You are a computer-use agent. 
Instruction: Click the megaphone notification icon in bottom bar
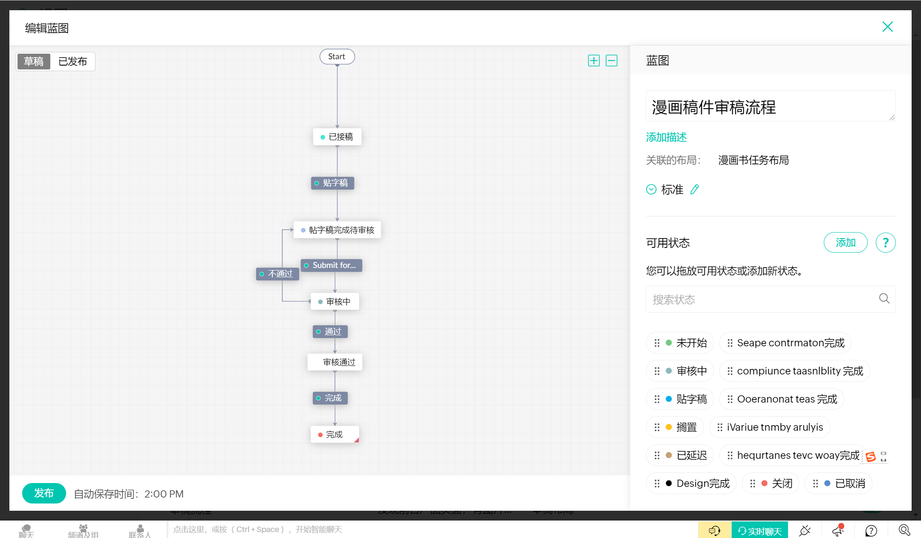[837, 530]
